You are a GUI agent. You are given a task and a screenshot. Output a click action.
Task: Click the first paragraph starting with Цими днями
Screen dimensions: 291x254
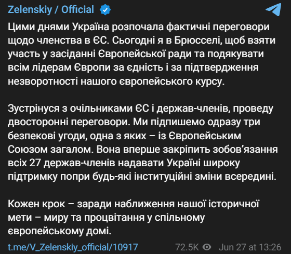tap(141, 54)
